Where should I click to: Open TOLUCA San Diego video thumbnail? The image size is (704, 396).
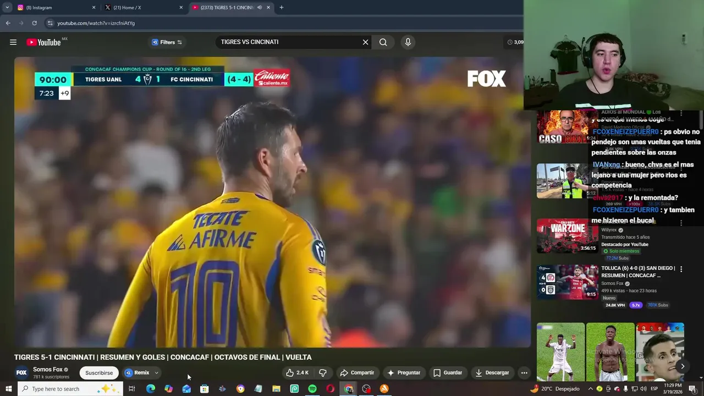coord(567,282)
